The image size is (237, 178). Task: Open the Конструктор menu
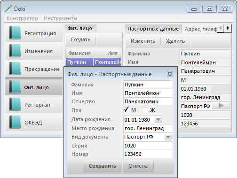point(22,18)
